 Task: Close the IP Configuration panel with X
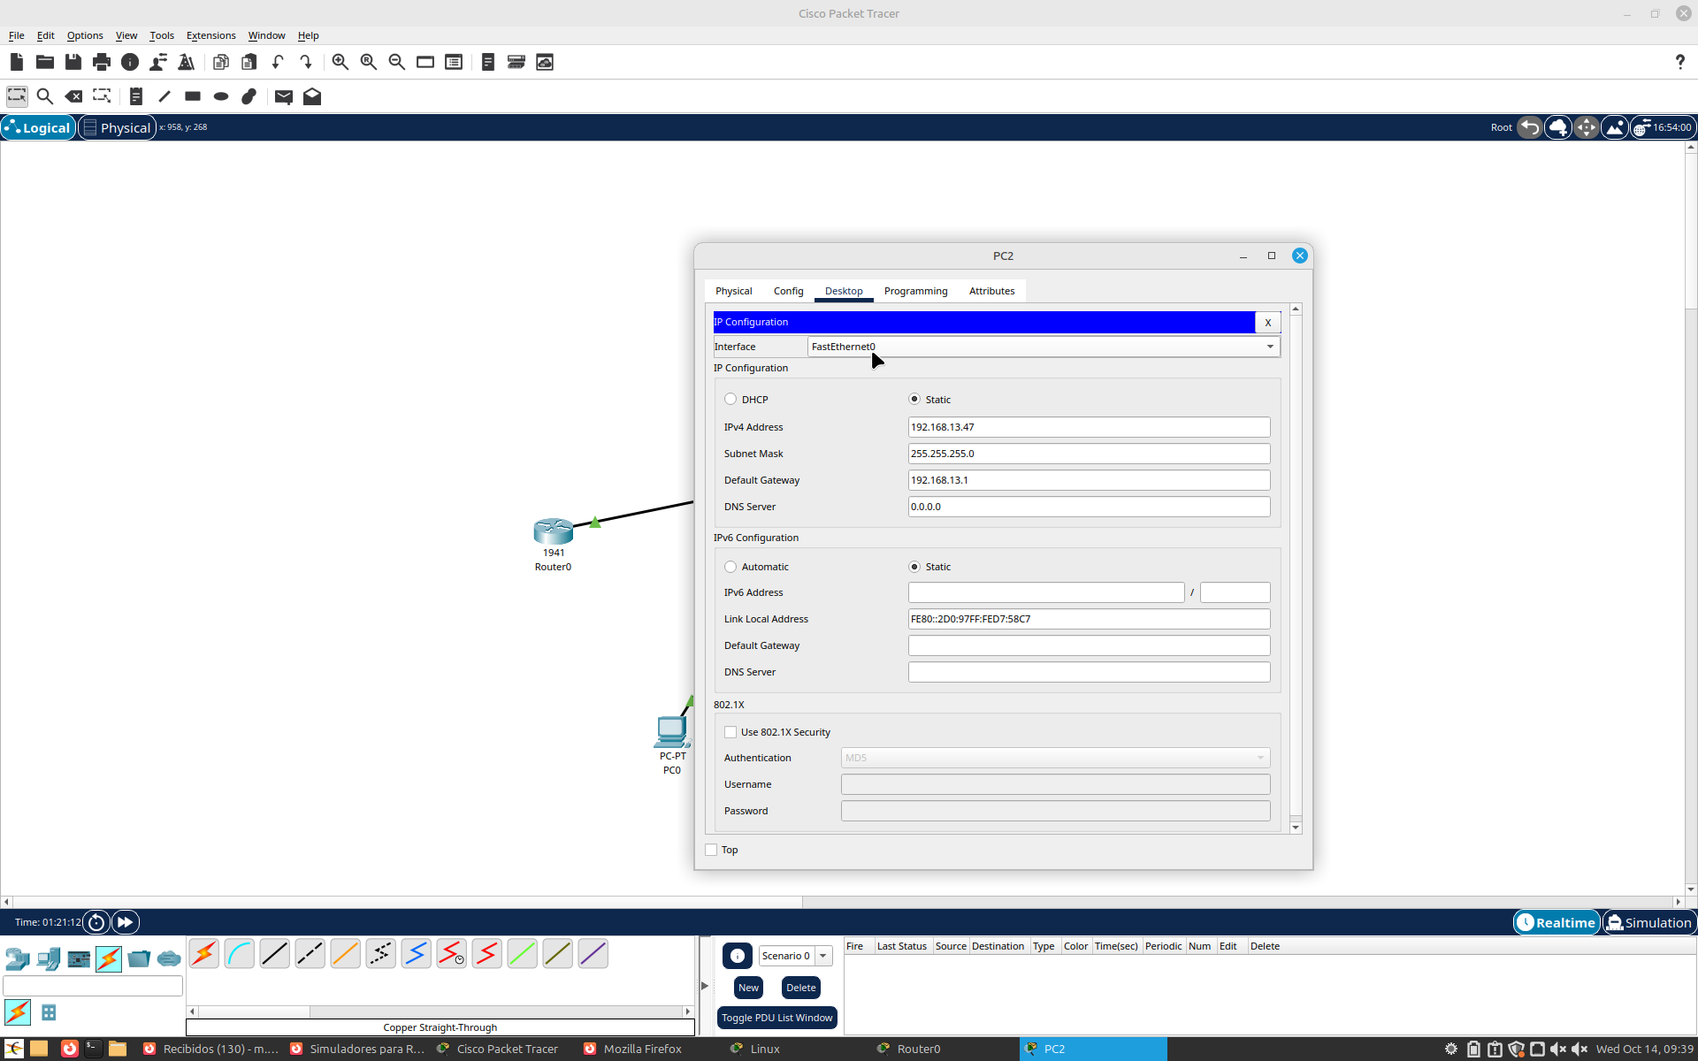tap(1267, 323)
